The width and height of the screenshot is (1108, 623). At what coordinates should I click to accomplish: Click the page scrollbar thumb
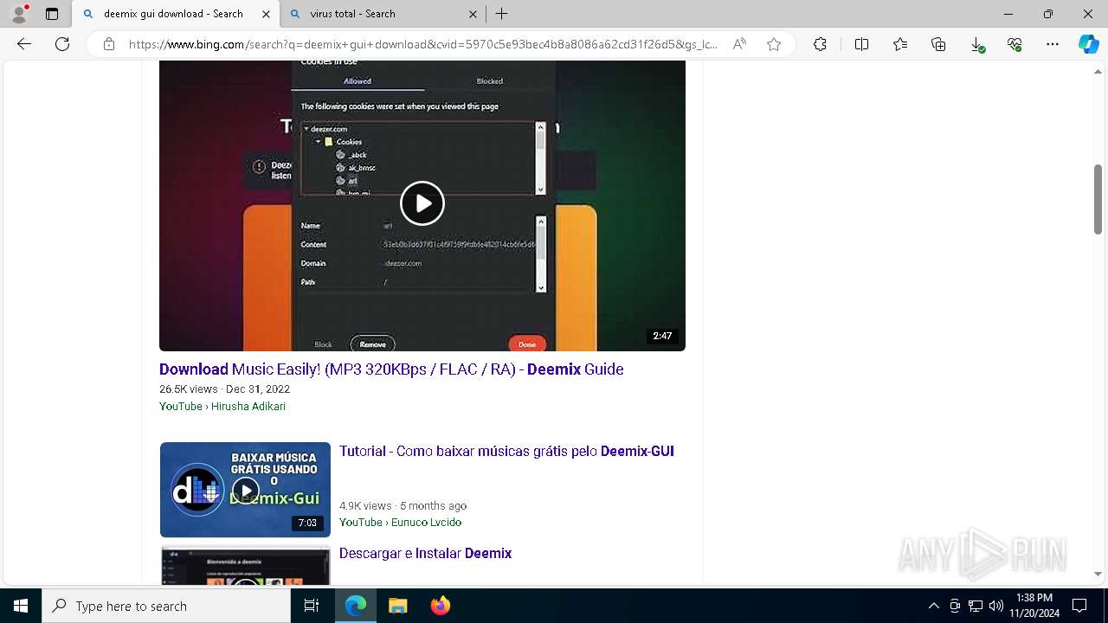tap(1098, 199)
